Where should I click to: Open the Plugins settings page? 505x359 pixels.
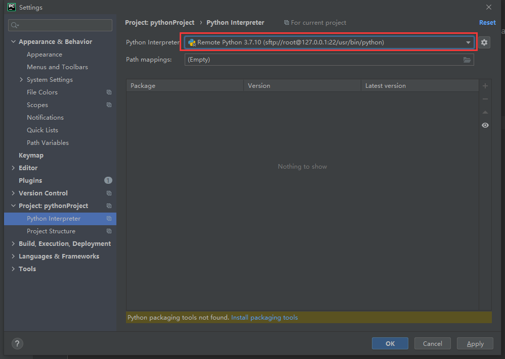tap(30, 181)
